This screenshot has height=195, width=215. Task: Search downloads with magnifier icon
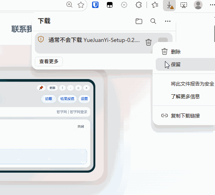153,21
